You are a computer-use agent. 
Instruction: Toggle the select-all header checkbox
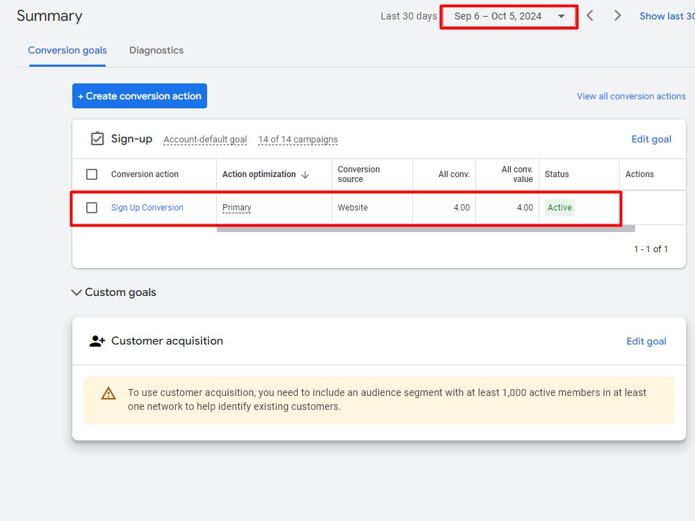point(92,174)
